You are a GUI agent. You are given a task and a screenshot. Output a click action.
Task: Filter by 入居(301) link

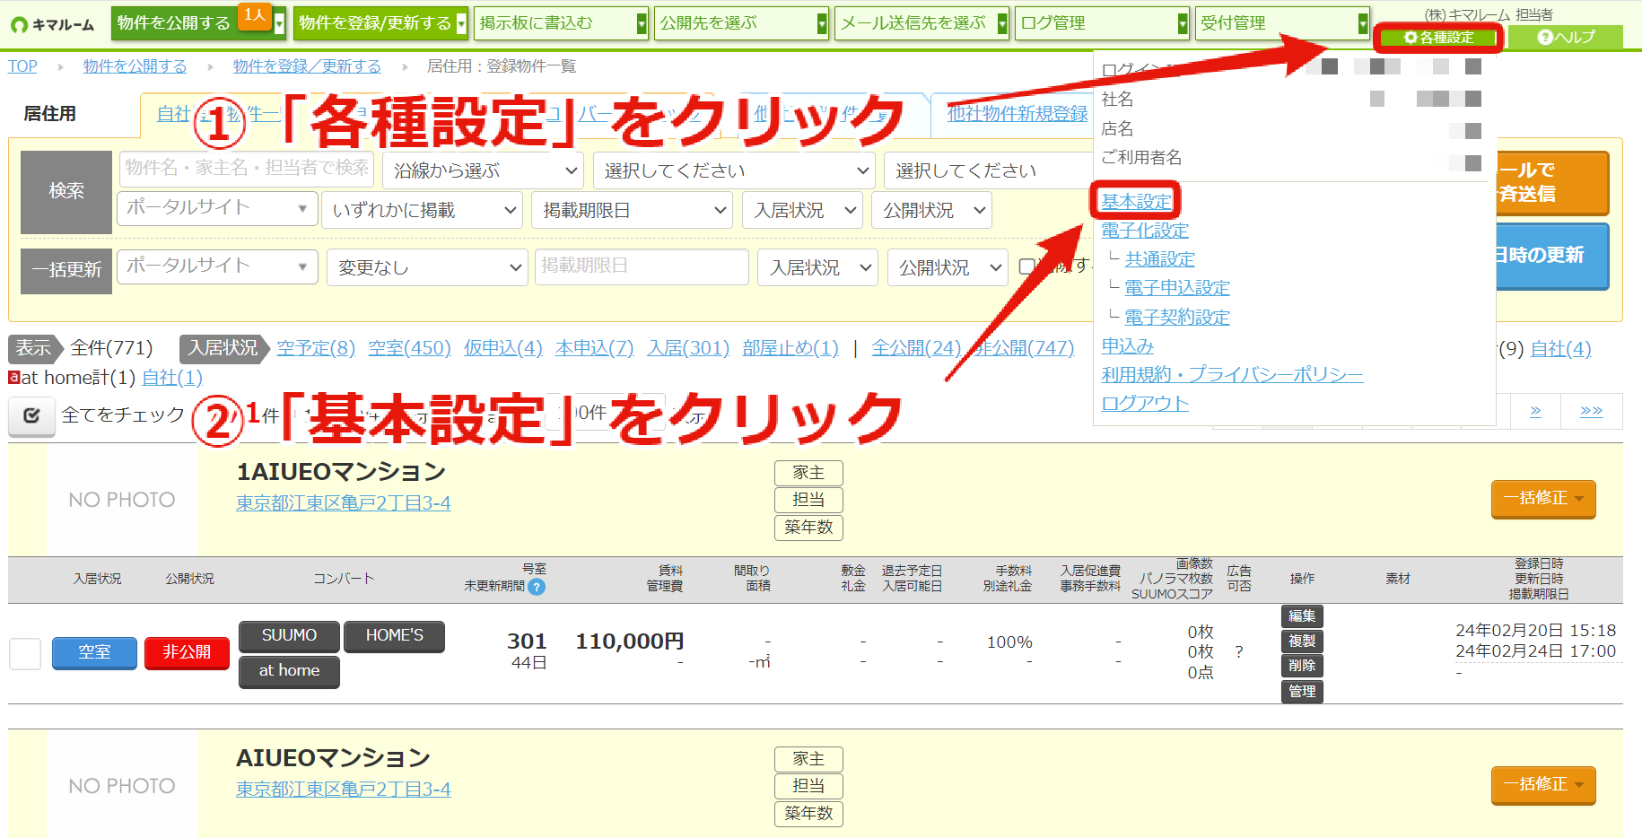pyautogui.click(x=688, y=348)
